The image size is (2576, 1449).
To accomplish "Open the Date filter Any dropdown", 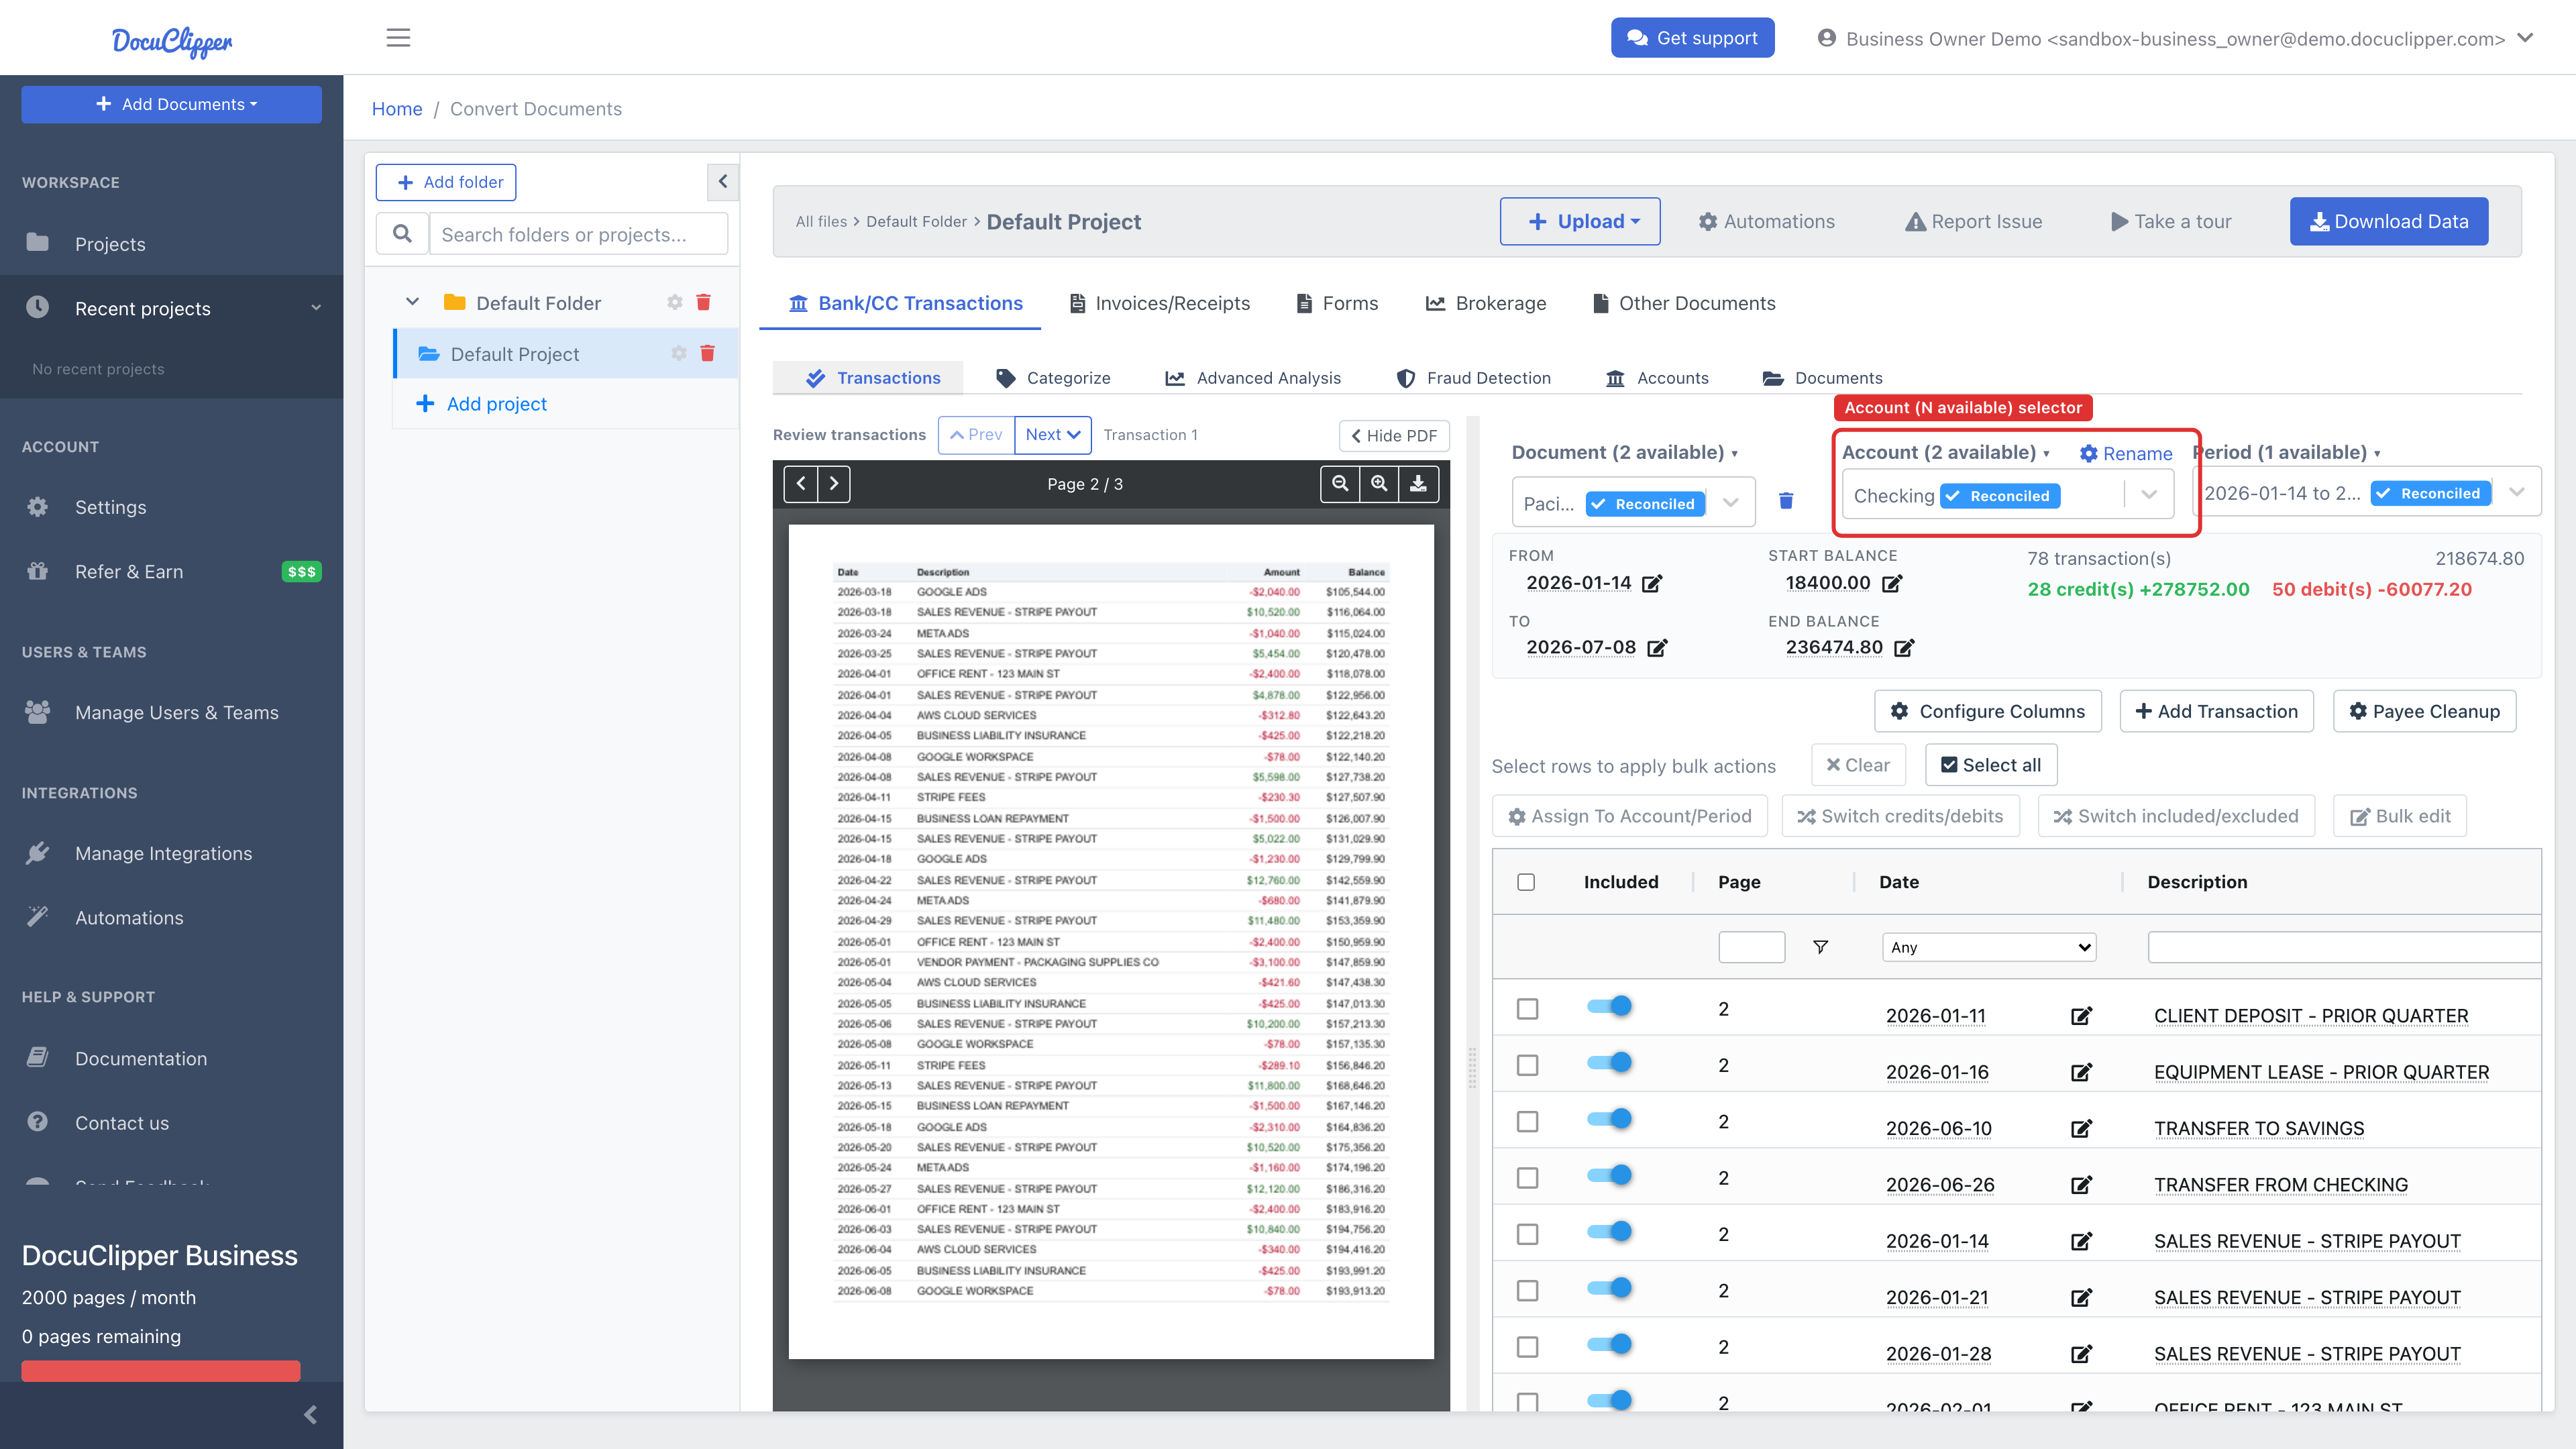I will [1989, 947].
